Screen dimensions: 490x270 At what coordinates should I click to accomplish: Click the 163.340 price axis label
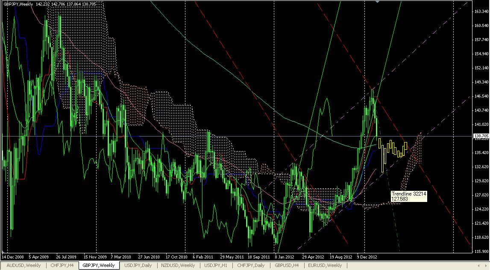481,11
